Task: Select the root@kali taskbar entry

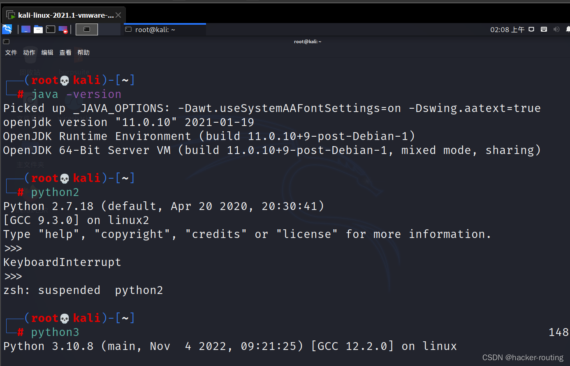Action: pyautogui.click(x=165, y=29)
